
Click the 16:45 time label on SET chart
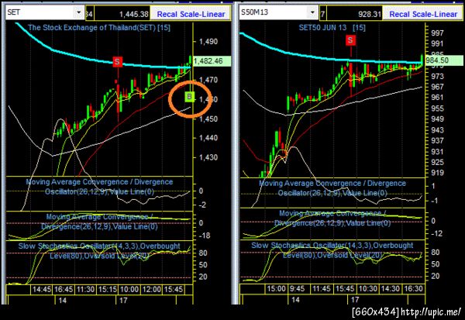pyautogui.click(x=64, y=290)
